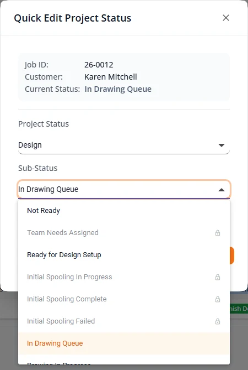Click lock icon beside Initial Spooling Complete

(218, 299)
